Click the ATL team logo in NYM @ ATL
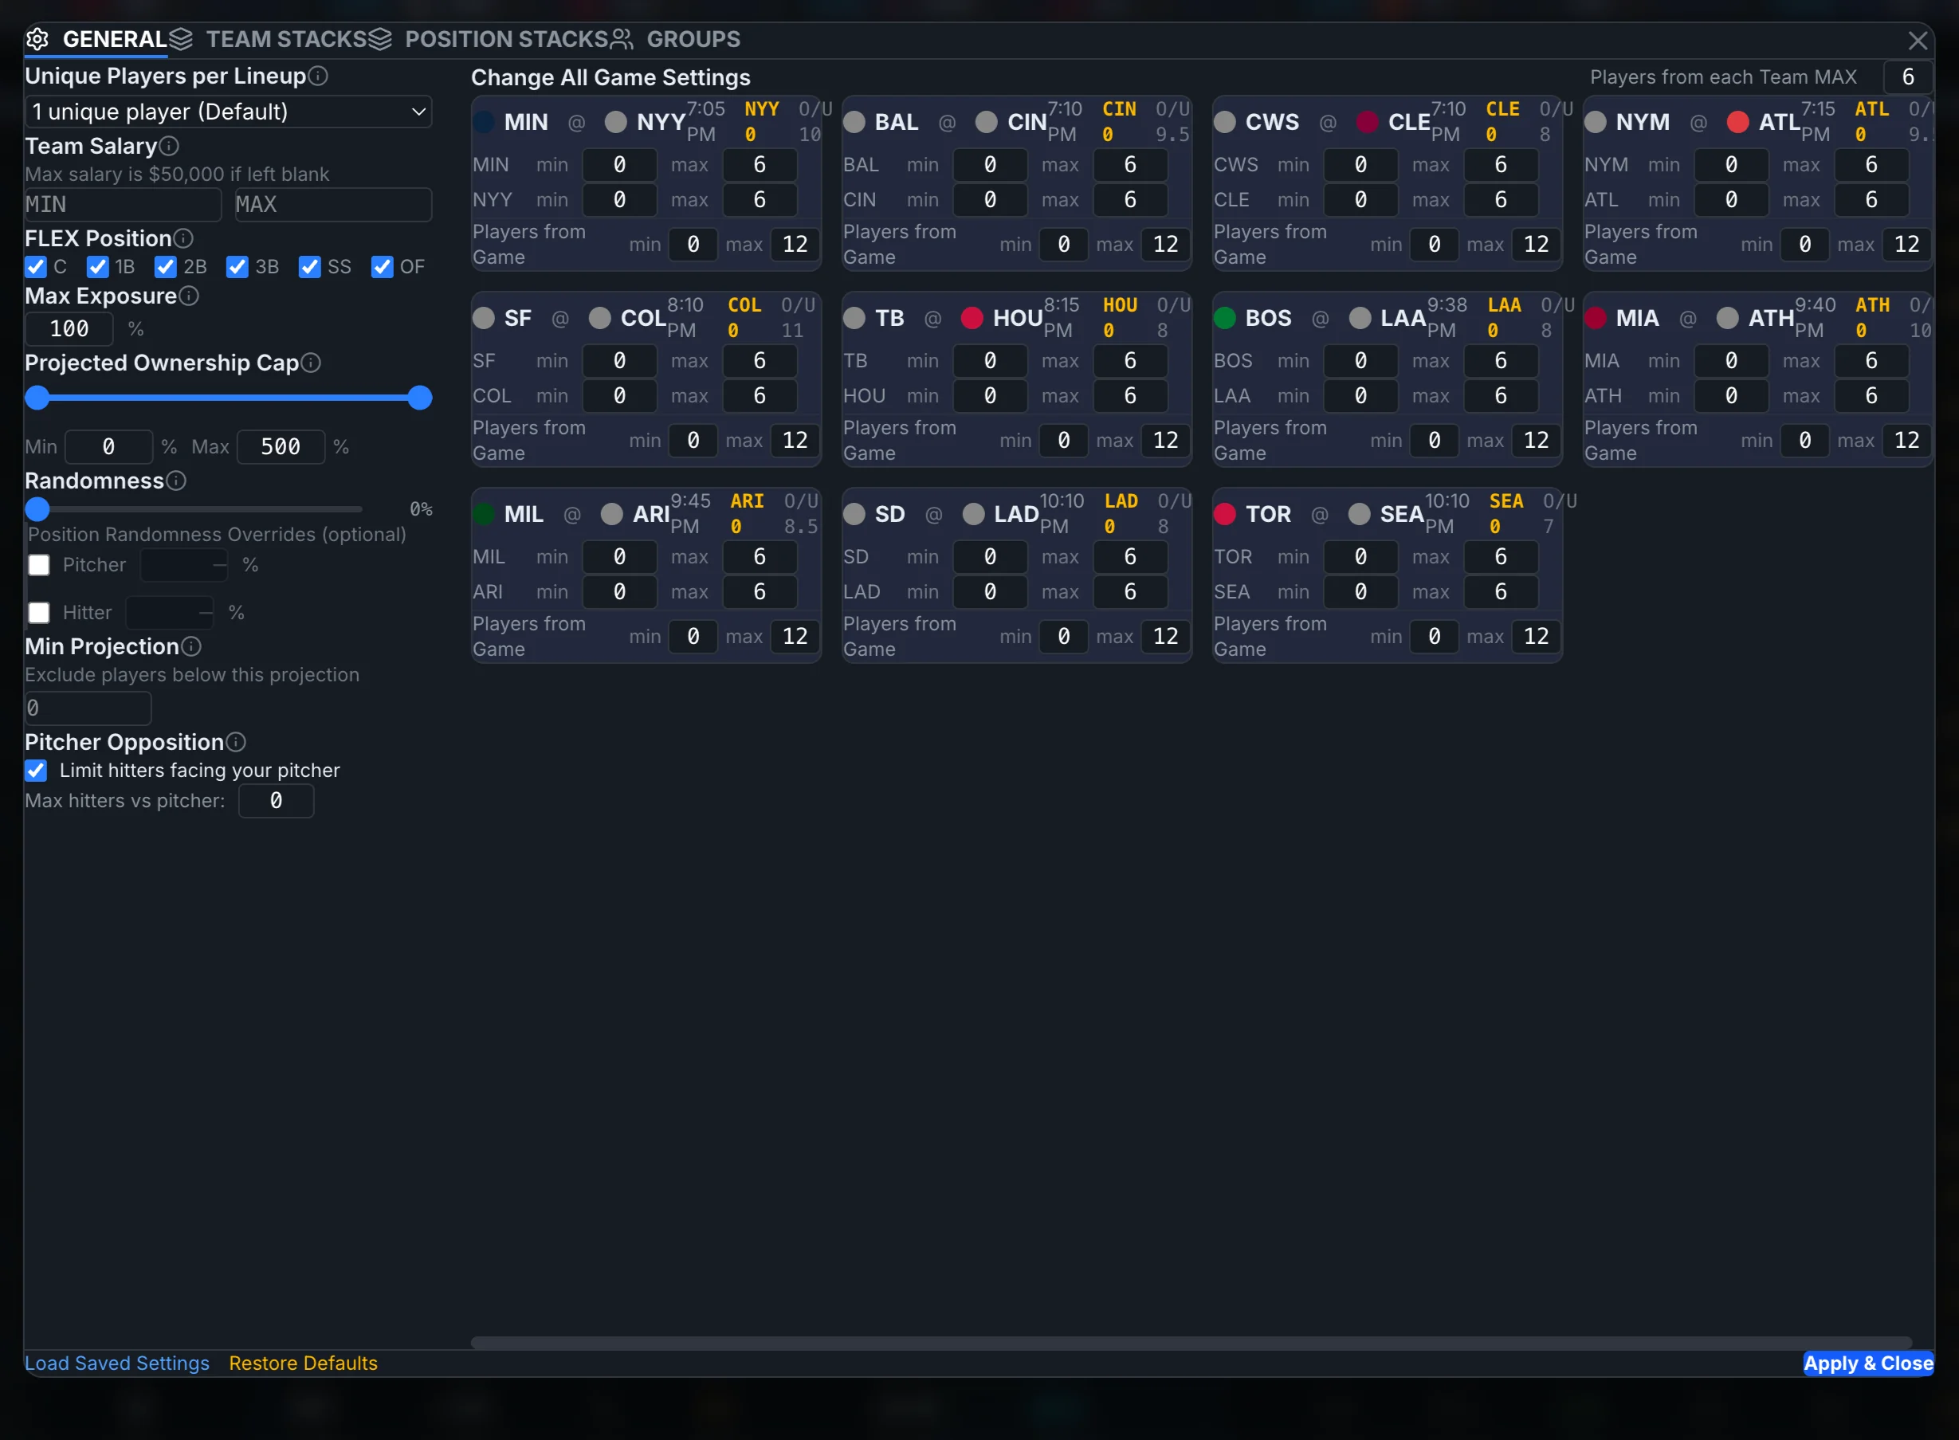This screenshot has height=1440, width=1959. coord(1737,122)
